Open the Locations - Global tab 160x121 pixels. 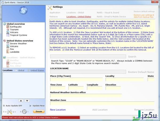(75, 13)
